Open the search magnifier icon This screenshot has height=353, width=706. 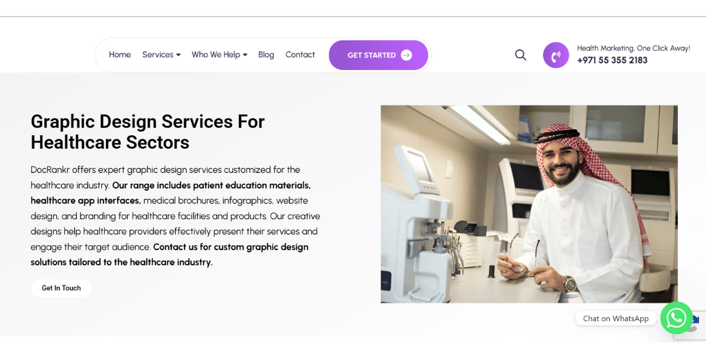[520, 55]
